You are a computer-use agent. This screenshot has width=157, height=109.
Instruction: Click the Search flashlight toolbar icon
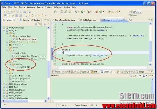click(117, 12)
